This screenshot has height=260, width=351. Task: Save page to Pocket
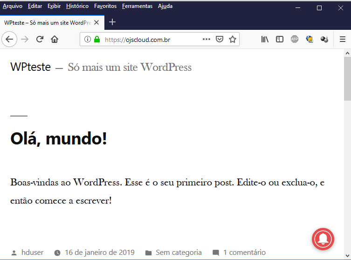pyautogui.click(x=220, y=40)
